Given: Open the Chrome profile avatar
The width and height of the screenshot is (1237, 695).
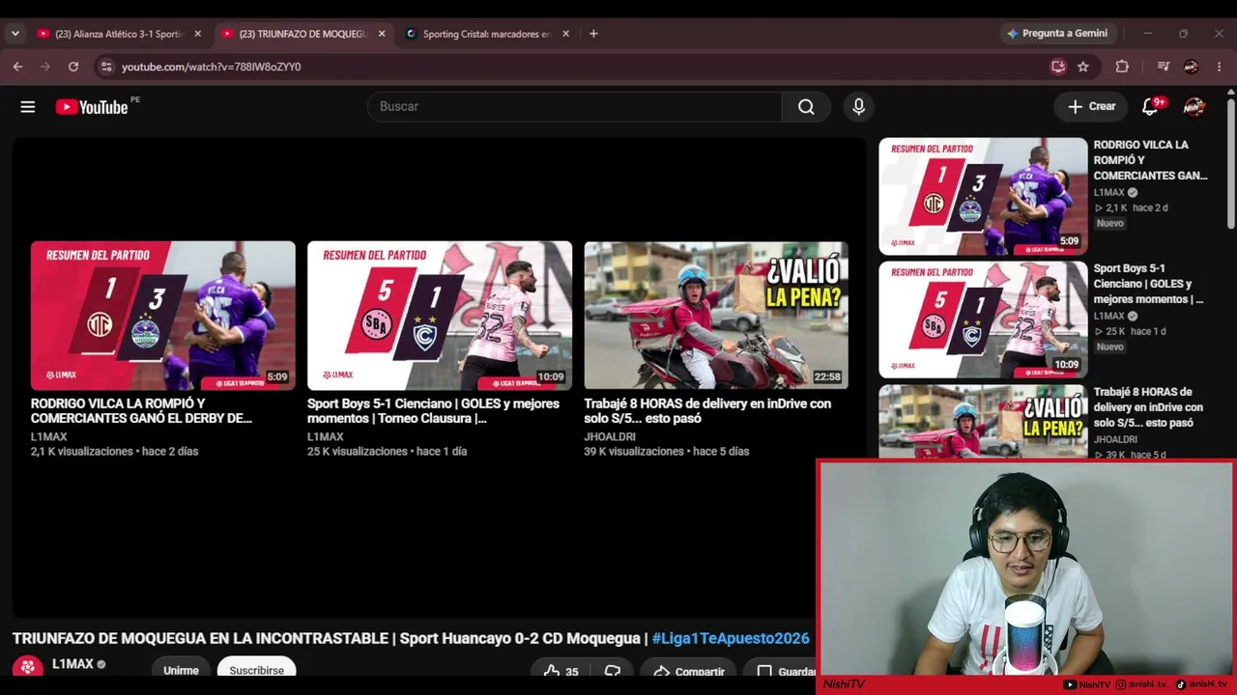Looking at the screenshot, I should click(1191, 67).
